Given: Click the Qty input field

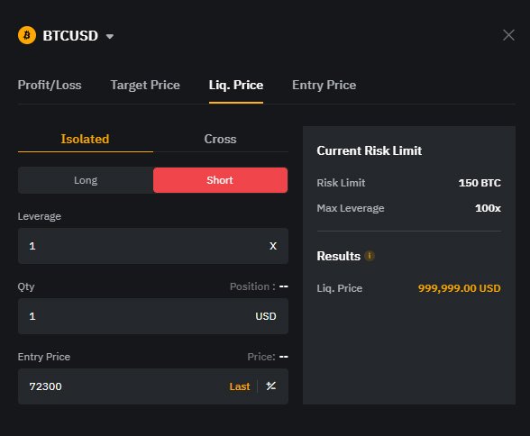Looking at the screenshot, I should (x=153, y=316).
